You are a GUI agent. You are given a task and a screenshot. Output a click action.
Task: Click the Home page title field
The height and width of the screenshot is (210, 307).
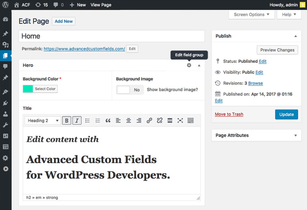[112, 36]
